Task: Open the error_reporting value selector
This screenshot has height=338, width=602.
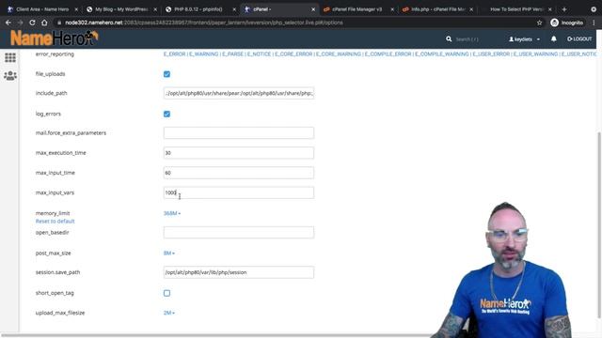Action: [x=380, y=54]
